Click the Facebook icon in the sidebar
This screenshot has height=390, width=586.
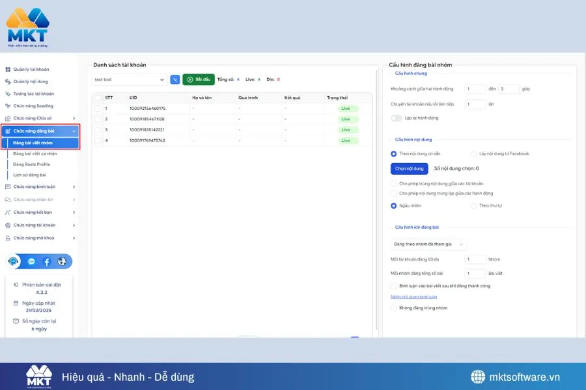47,261
